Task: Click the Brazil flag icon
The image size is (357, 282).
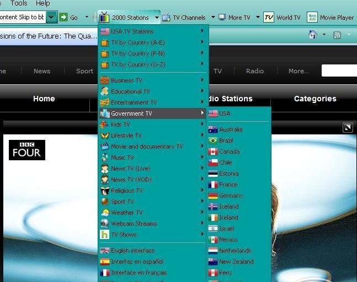Action: 213,140
